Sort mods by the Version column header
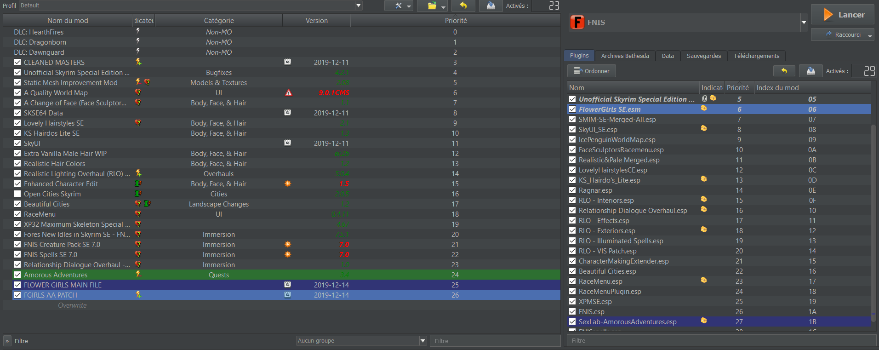Image resolution: width=879 pixels, height=350 pixels. [x=317, y=21]
